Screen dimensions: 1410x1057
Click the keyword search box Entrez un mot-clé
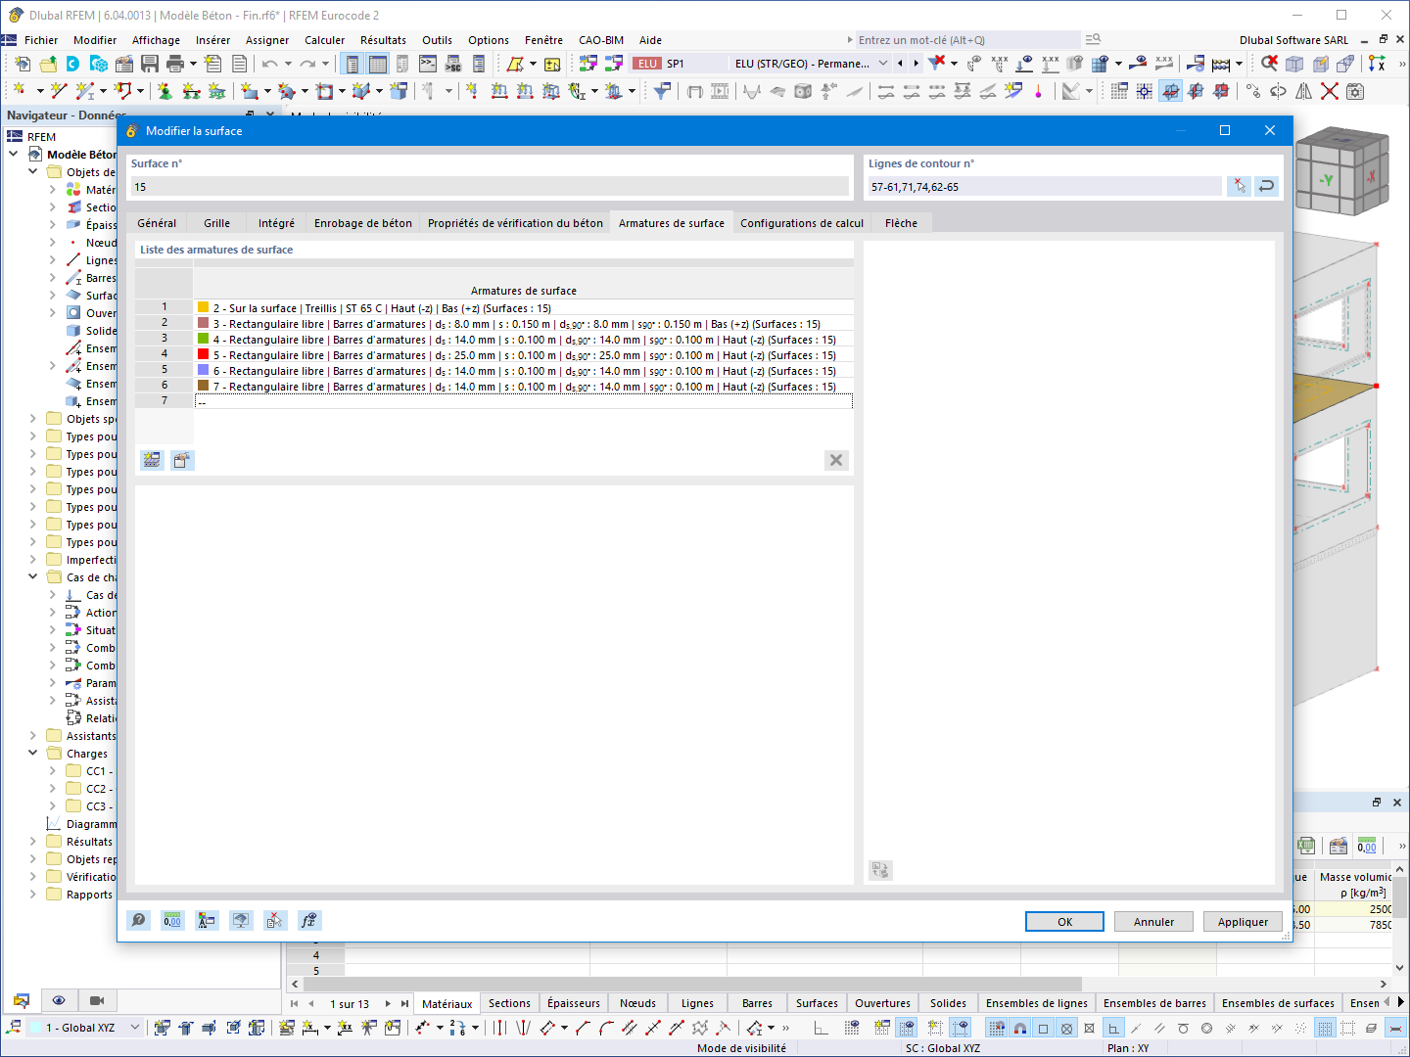coord(967,40)
